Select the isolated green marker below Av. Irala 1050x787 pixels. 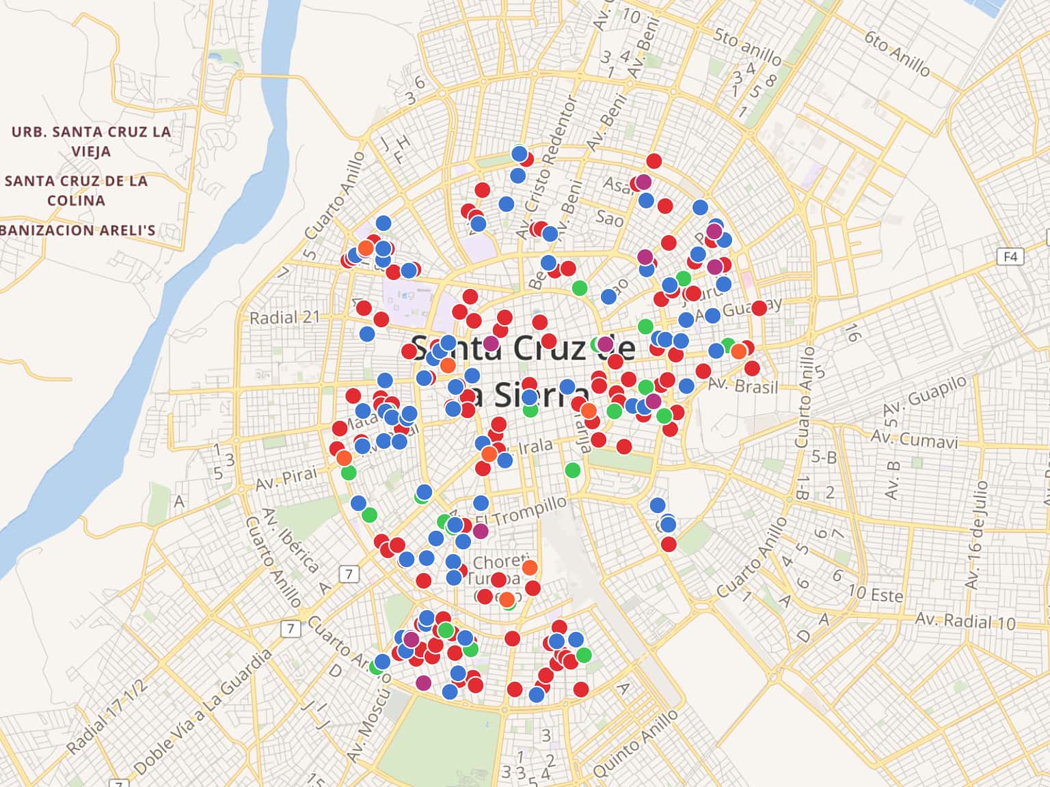click(573, 470)
